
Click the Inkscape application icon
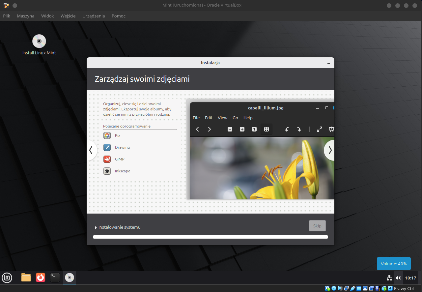tap(107, 171)
